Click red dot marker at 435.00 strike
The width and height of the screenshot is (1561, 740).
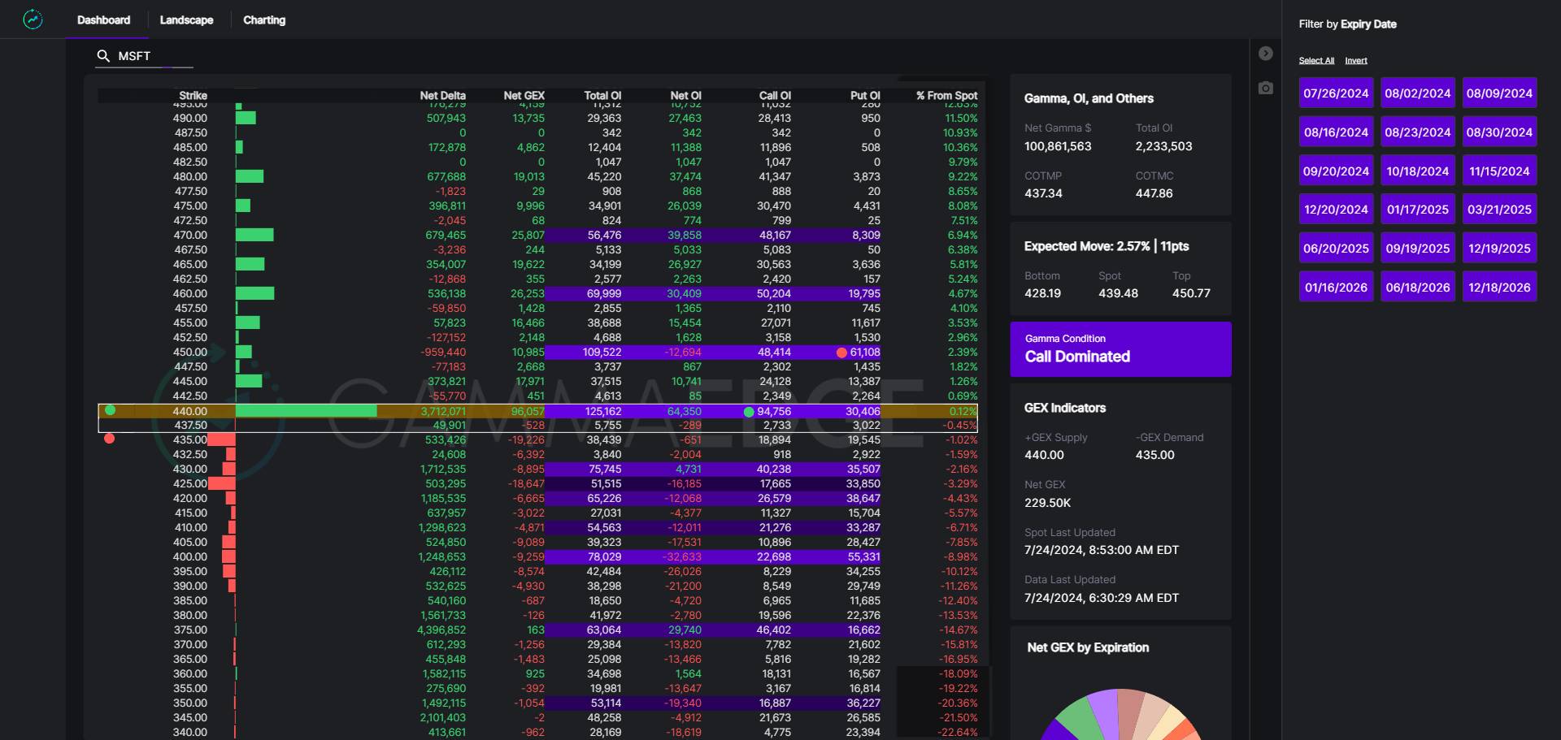coord(110,439)
